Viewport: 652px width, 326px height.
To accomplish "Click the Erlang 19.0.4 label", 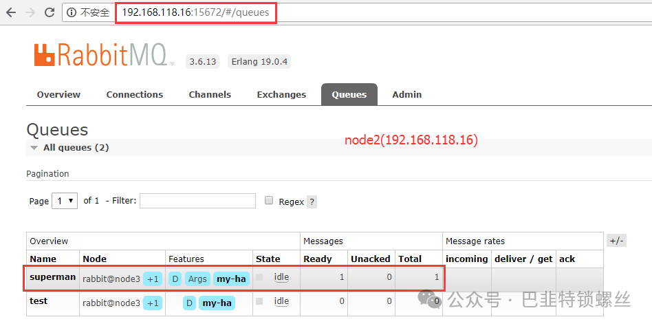I will tap(259, 61).
